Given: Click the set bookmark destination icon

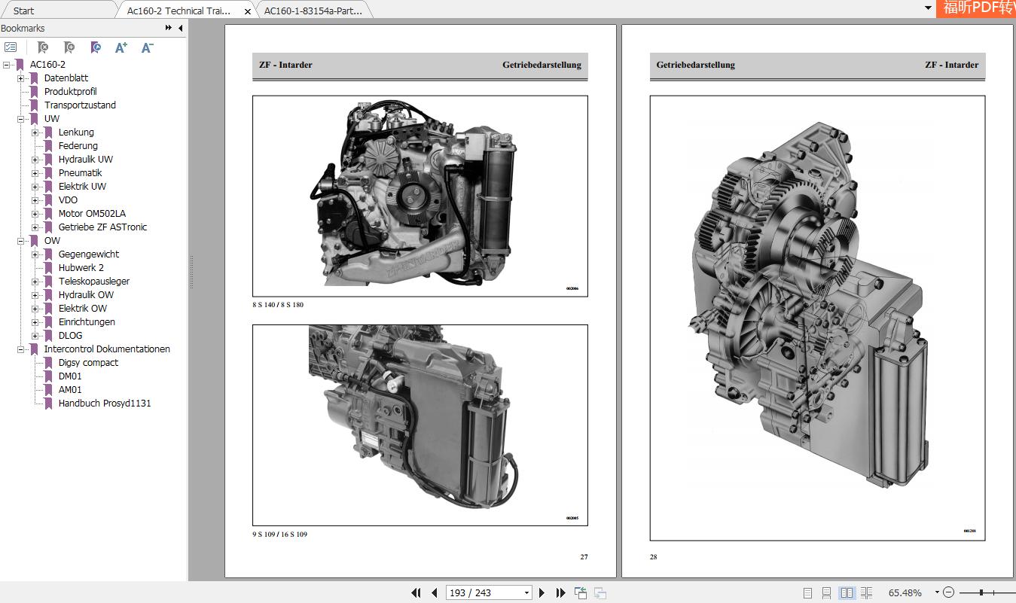Looking at the screenshot, I should pyautogui.click(x=96, y=47).
